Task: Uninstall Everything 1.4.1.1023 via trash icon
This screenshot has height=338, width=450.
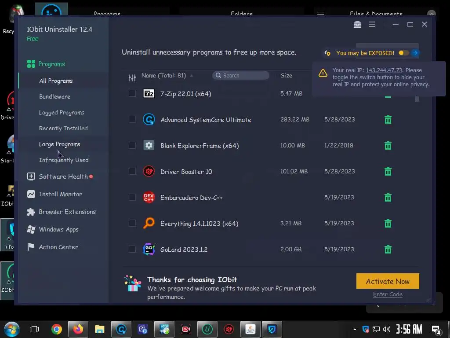Action: coord(388,223)
